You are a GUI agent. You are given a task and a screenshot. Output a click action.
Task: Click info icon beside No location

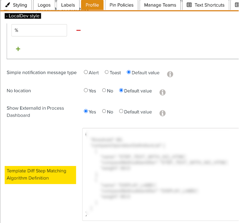[x=162, y=92]
